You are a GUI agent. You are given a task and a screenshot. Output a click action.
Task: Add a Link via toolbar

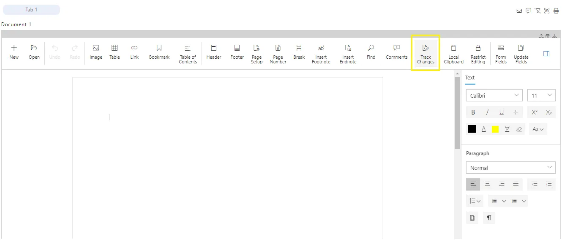point(134,52)
